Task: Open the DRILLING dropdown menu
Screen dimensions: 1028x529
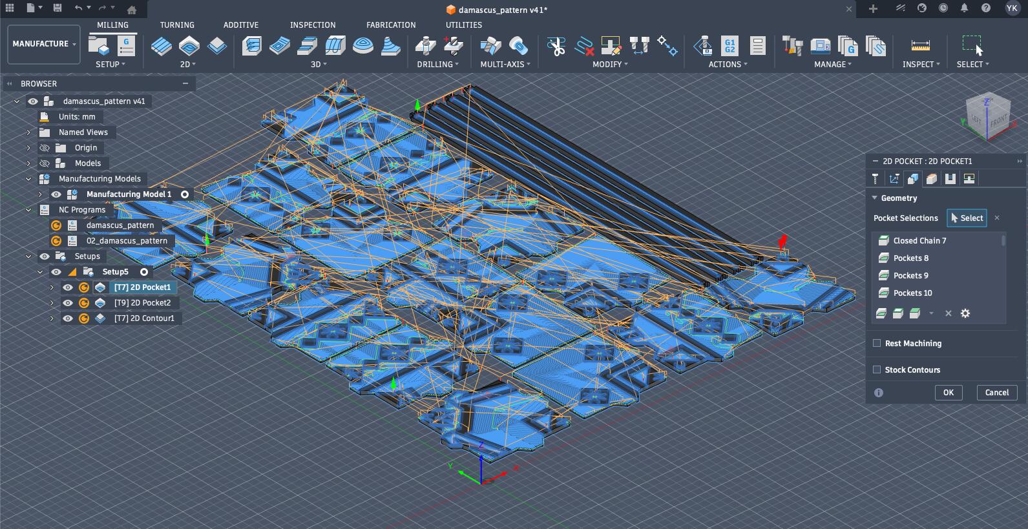Action: point(437,65)
